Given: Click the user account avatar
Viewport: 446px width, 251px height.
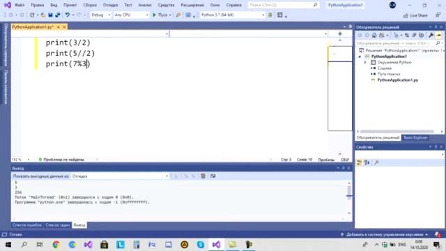Looking at the screenshot, I should (392, 5).
